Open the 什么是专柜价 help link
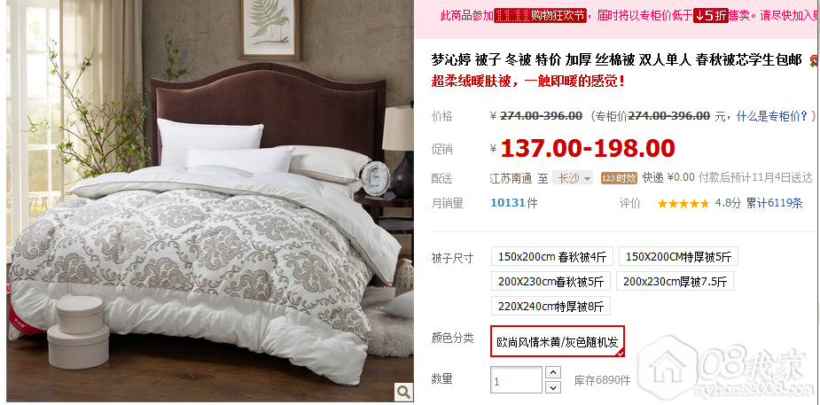Image resolution: width=820 pixels, height=405 pixels. click(x=772, y=116)
